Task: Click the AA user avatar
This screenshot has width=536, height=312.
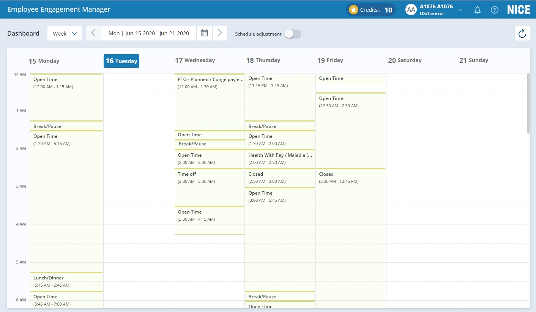Action: [411, 10]
